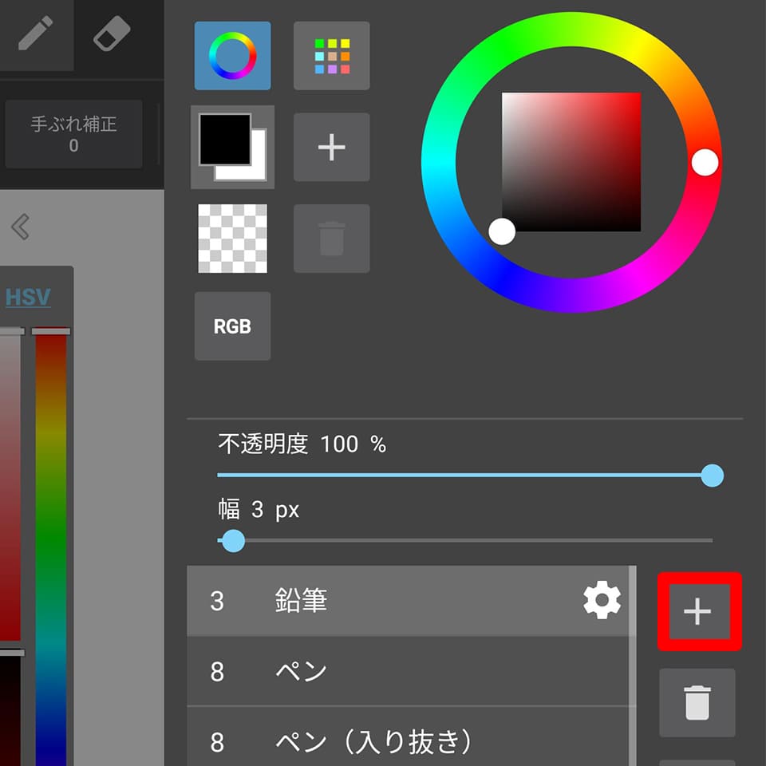This screenshot has width=766, height=766.
Task: Open the 手ぶれ補正 stabilizer setting
Action: click(73, 134)
